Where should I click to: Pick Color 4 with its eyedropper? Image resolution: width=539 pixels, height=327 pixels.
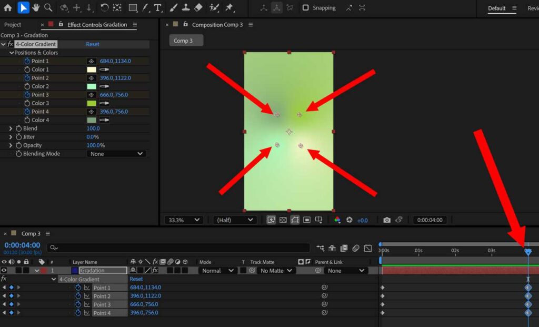coord(104,120)
